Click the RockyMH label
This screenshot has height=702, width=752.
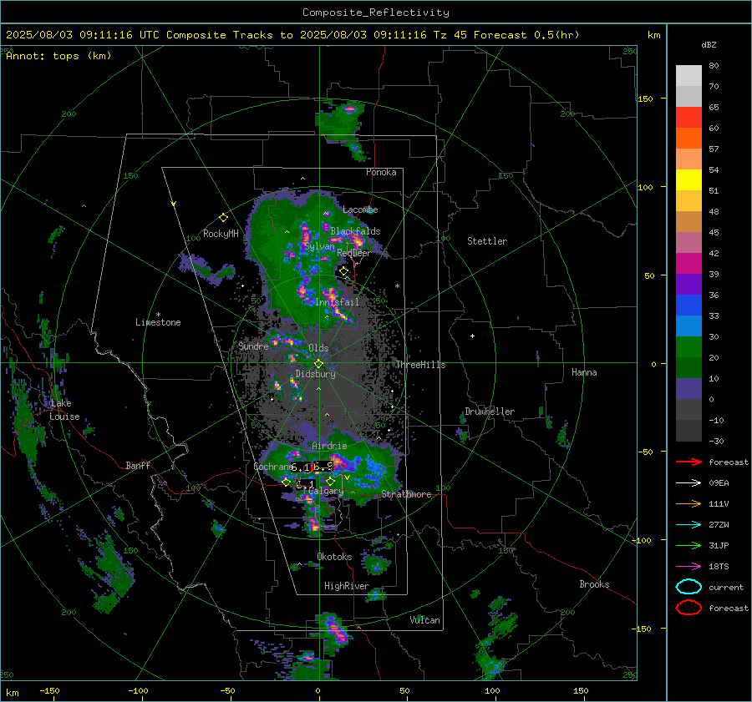click(221, 234)
